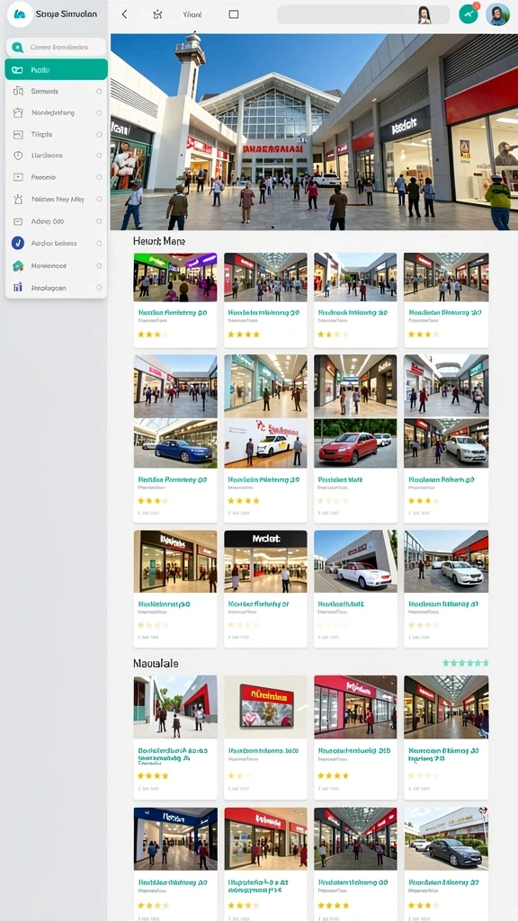The height and width of the screenshot is (921, 518).
Task: Select the highlighted green sidebar menu item
Action: [57, 69]
